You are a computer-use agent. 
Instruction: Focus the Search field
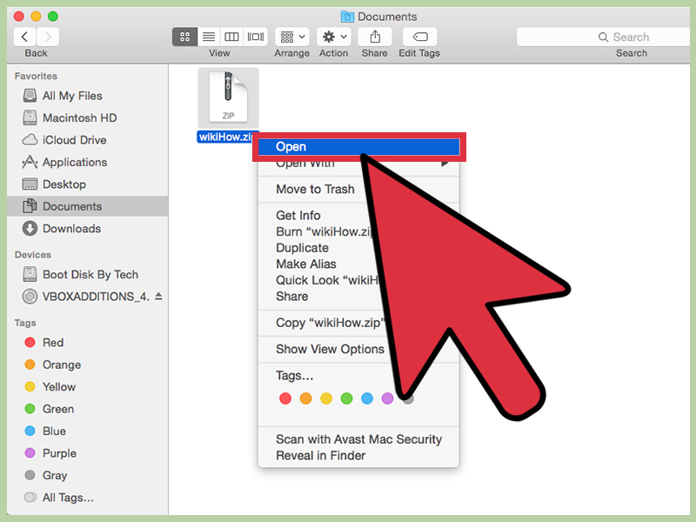(x=604, y=37)
